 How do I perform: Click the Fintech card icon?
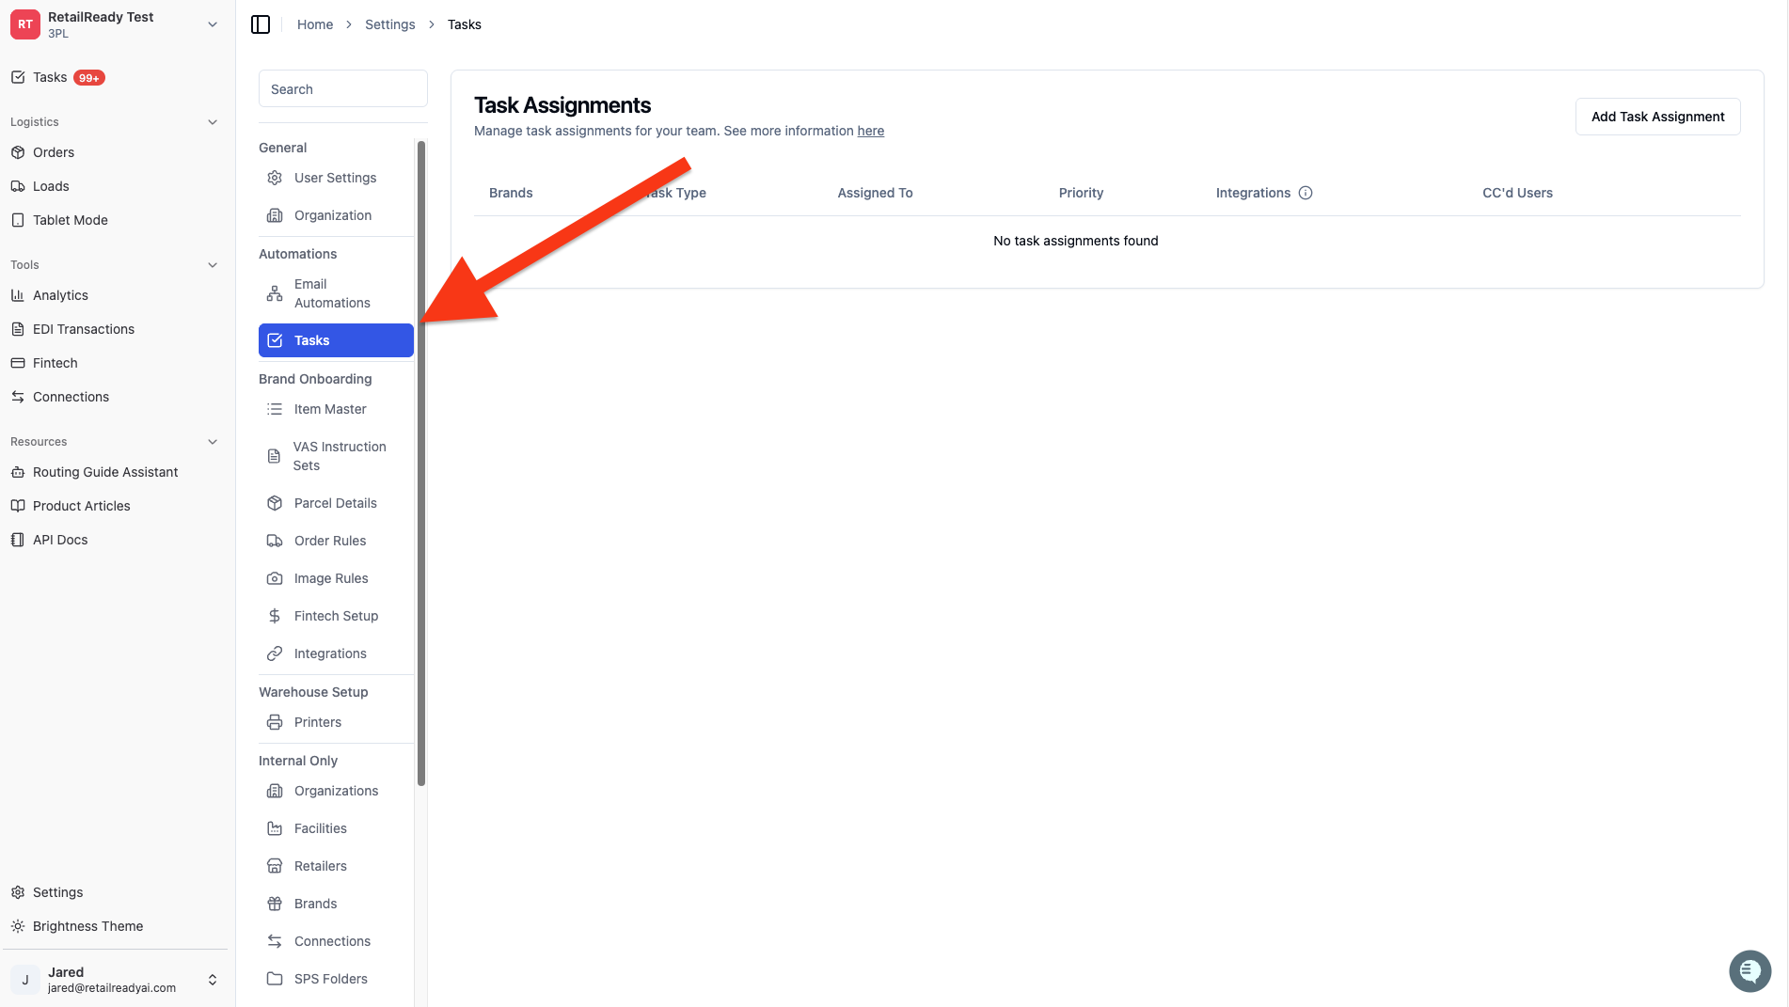(x=18, y=363)
